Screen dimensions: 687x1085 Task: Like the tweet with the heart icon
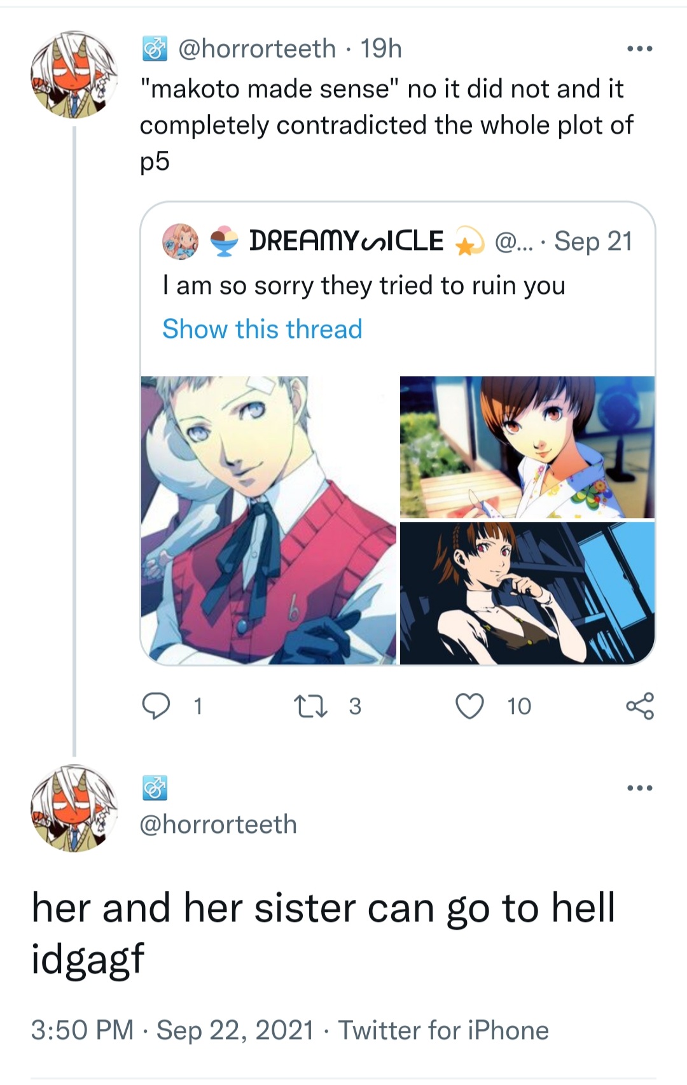point(470,706)
